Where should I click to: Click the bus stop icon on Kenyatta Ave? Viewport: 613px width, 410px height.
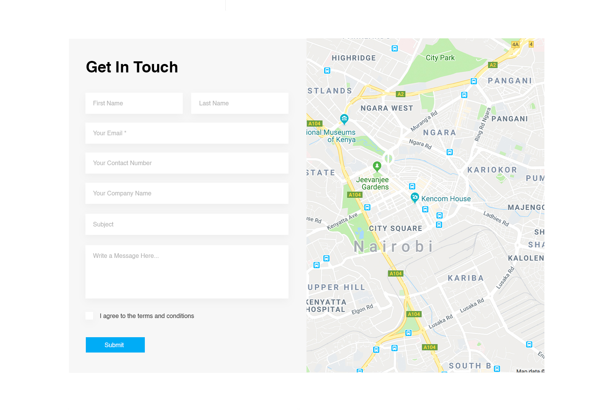pyautogui.click(x=367, y=207)
